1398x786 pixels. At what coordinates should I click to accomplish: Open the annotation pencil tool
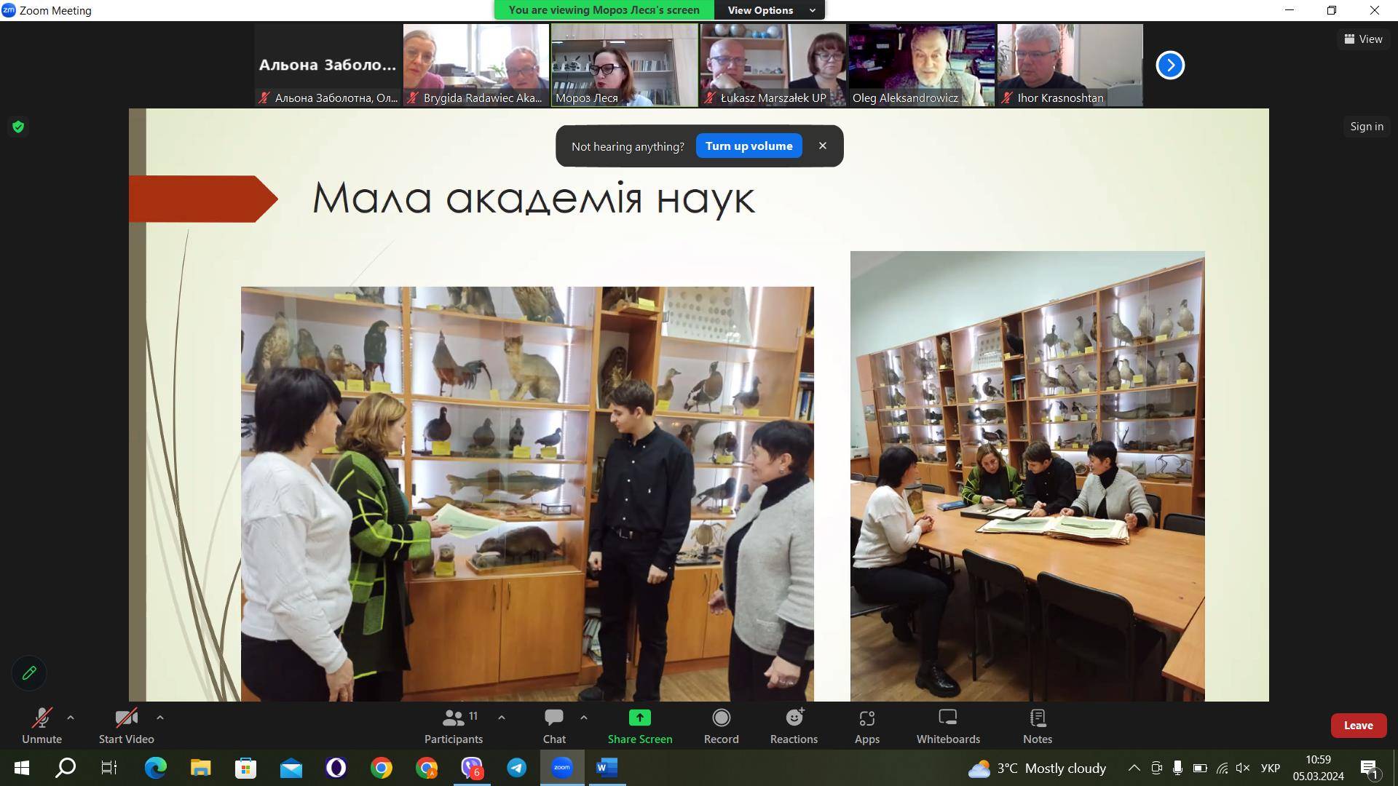pos(29,673)
